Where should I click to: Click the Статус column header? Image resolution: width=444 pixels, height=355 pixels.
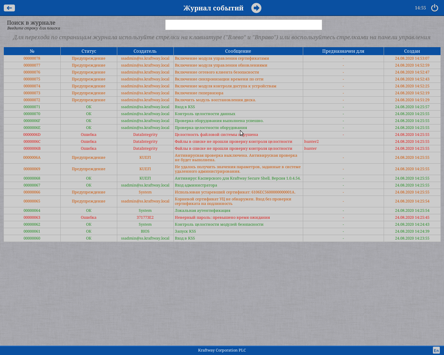coord(89,51)
